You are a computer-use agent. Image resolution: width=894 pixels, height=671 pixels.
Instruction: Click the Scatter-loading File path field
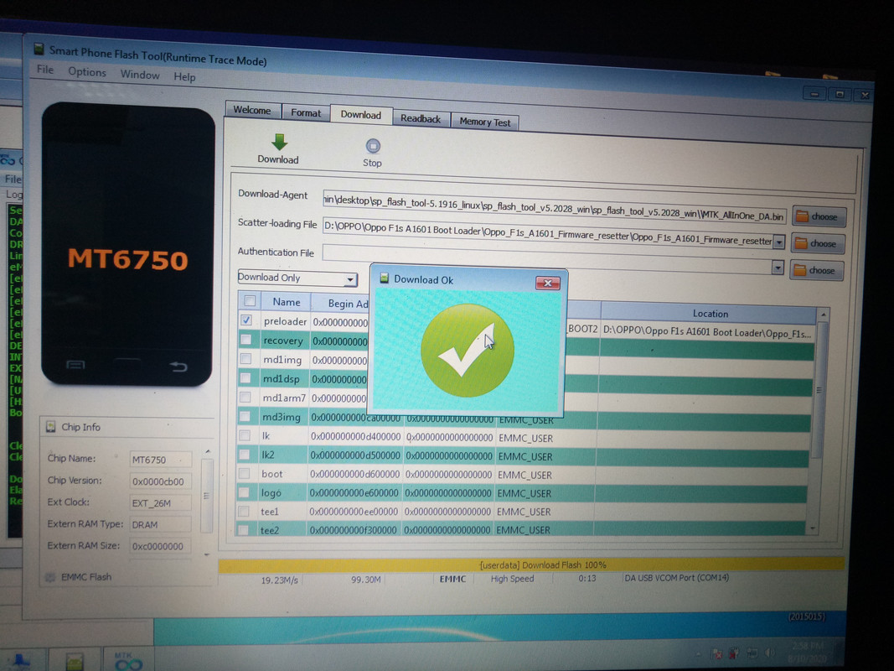547,235
